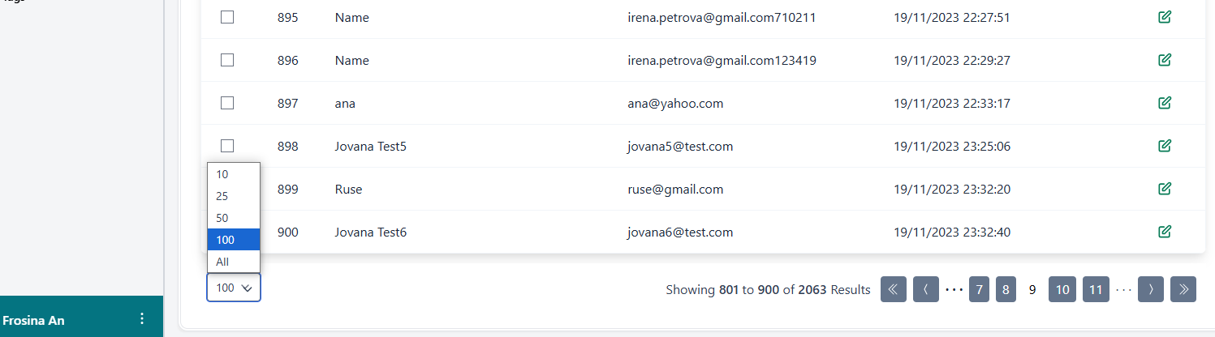This screenshot has height=337, width=1215.
Task: Jump to first page of results
Action: 894,289
